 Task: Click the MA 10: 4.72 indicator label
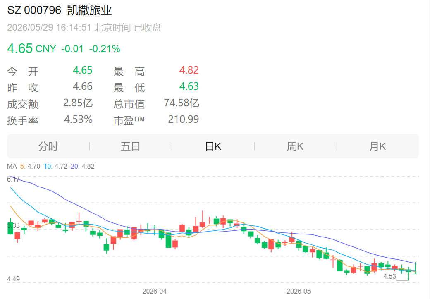click(55, 166)
